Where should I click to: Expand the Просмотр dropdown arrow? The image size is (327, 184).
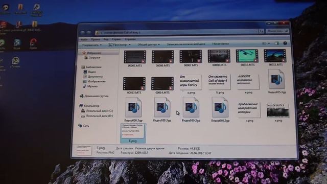[129, 44]
